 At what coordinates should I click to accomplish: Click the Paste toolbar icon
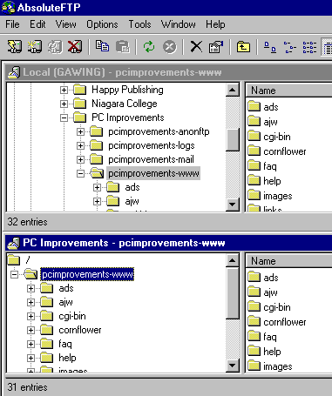tap(123, 47)
